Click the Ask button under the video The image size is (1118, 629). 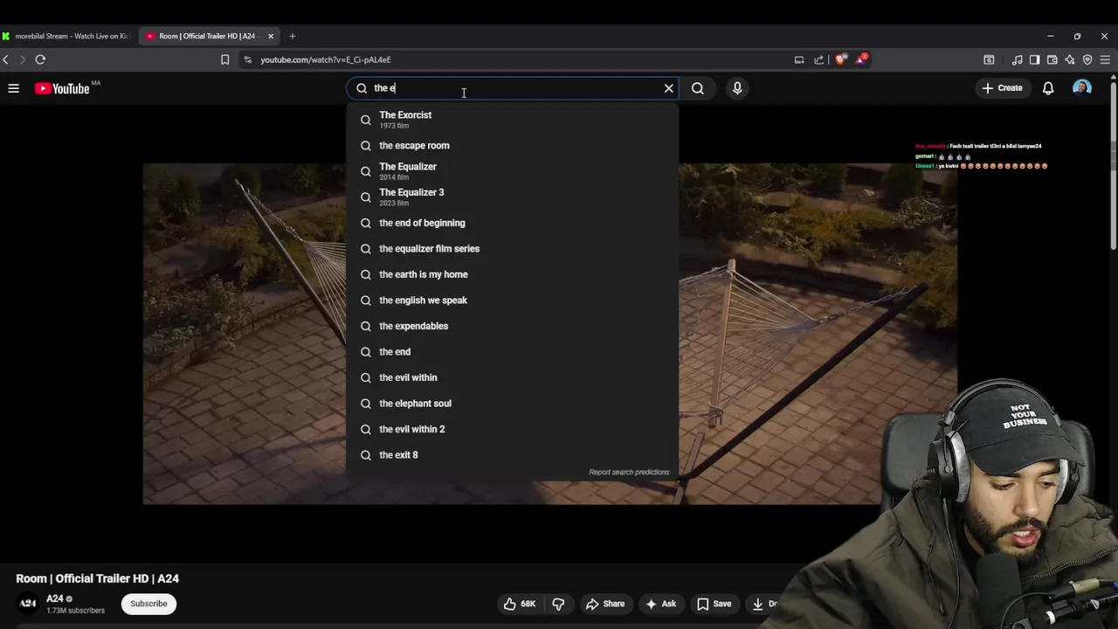[x=660, y=604]
